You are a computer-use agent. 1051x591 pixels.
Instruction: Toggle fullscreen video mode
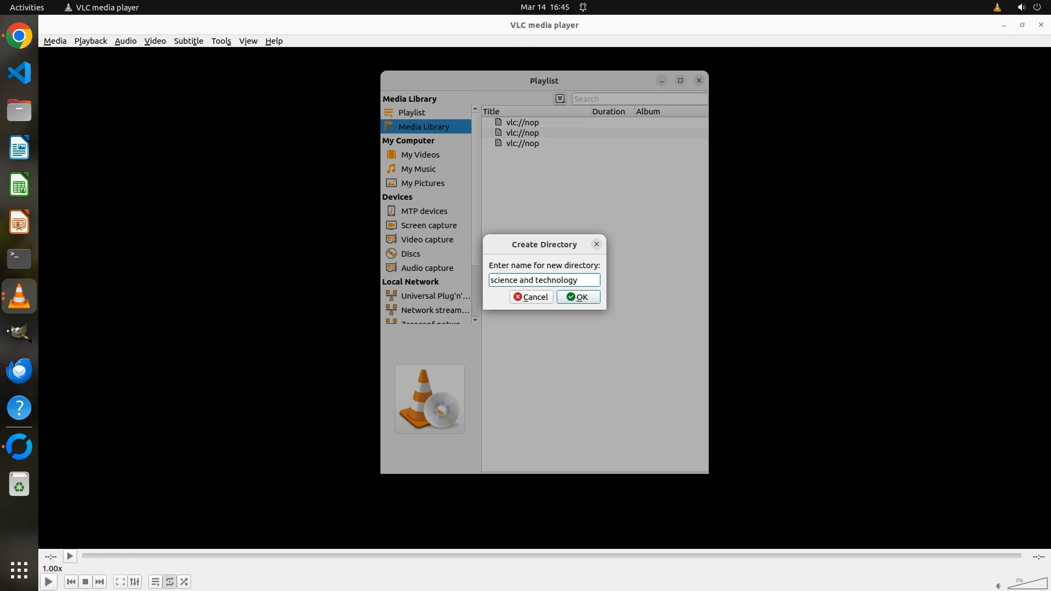pyautogui.click(x=120, y=582)
